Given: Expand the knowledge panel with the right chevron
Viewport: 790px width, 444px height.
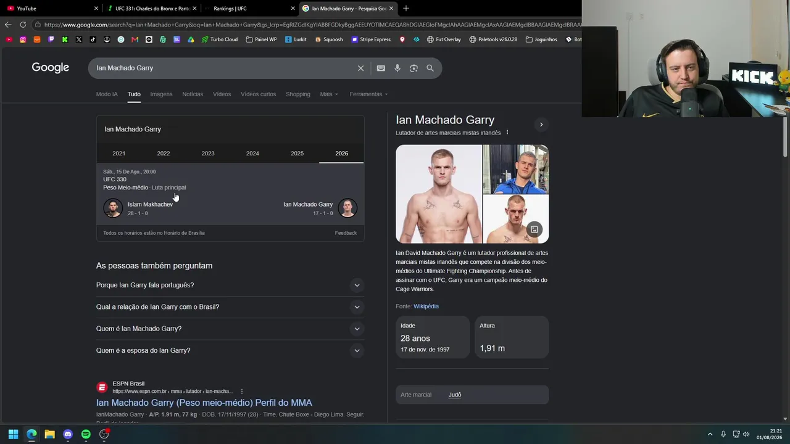Looking at the screenshot, I should coord(541,125).
